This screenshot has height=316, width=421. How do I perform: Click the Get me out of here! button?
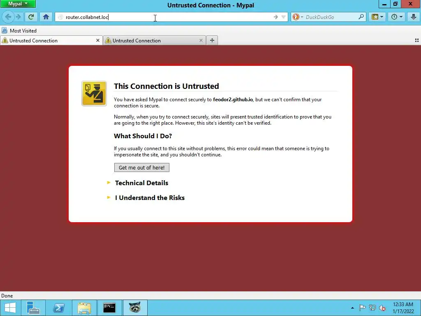click(x=141, y=167)
